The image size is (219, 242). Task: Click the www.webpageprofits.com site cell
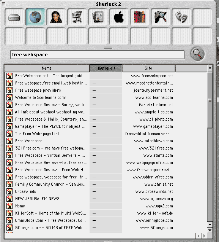click(150, 162)
